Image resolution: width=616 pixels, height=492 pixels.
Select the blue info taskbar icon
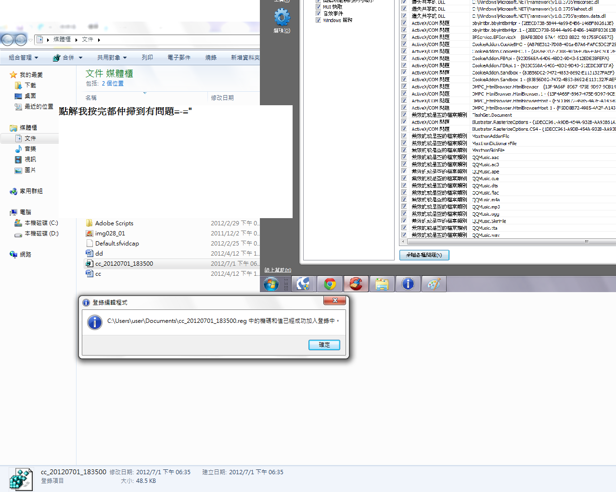(x=408, y=284)
